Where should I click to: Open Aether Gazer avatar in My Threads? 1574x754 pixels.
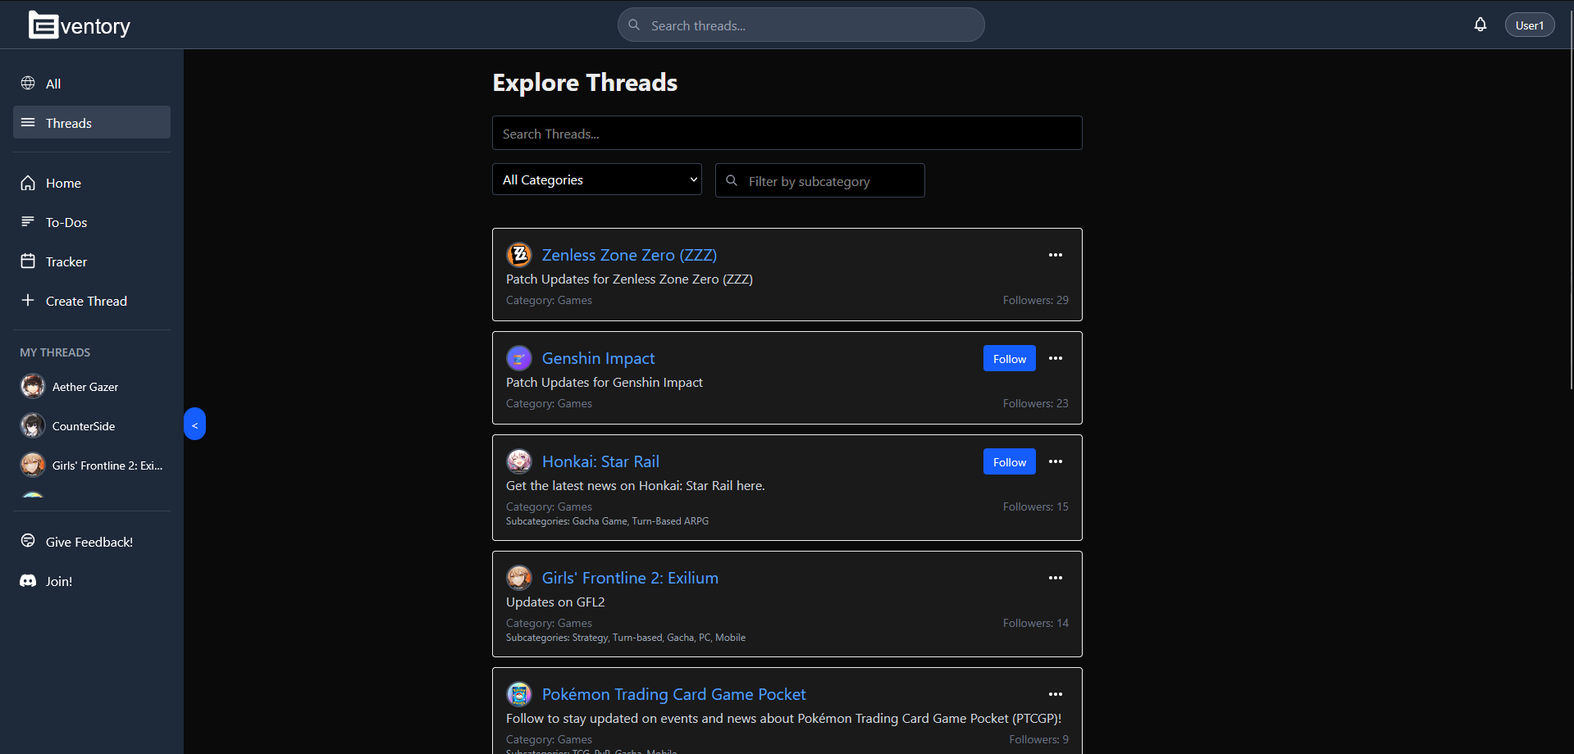point(32,386)
